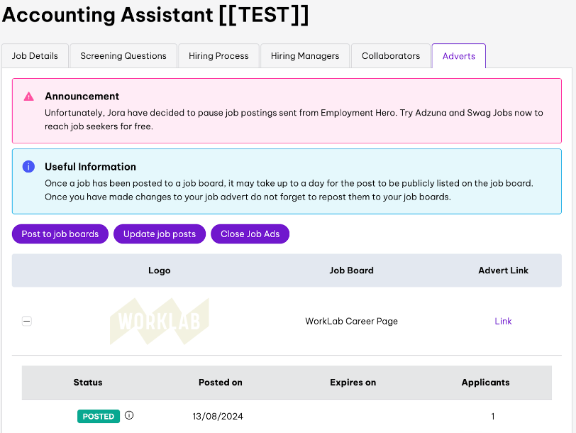Select the Hiring Managers tab
The height and width of the screenshot is (433, 576).
(x=305, y=56)
